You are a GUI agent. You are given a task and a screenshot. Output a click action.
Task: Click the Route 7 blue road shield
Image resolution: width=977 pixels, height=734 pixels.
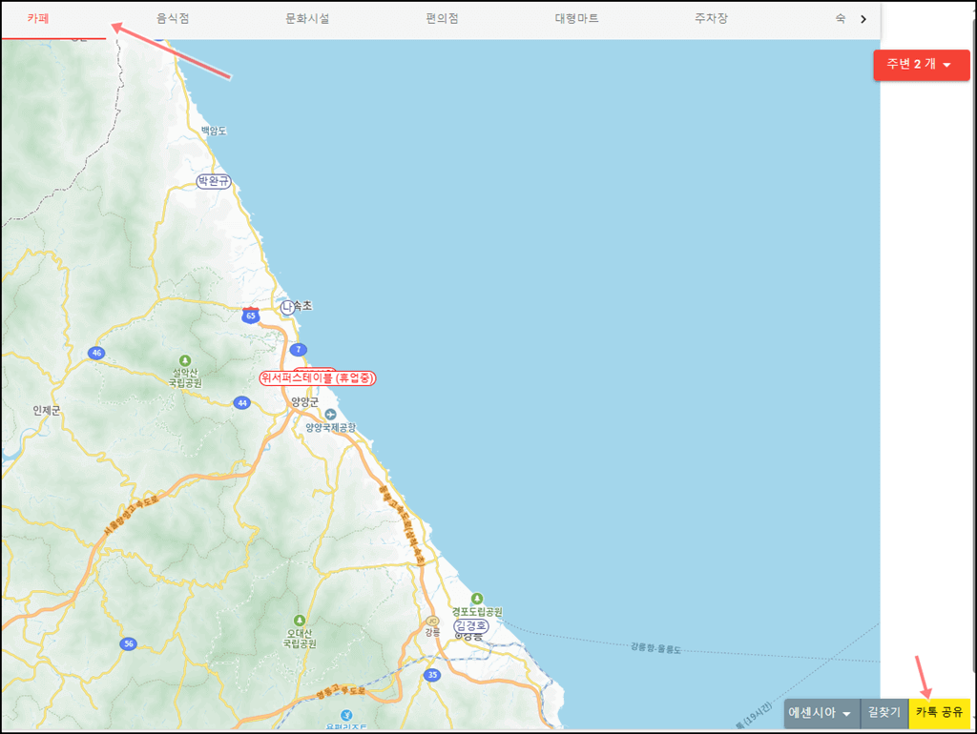[298, 349]
